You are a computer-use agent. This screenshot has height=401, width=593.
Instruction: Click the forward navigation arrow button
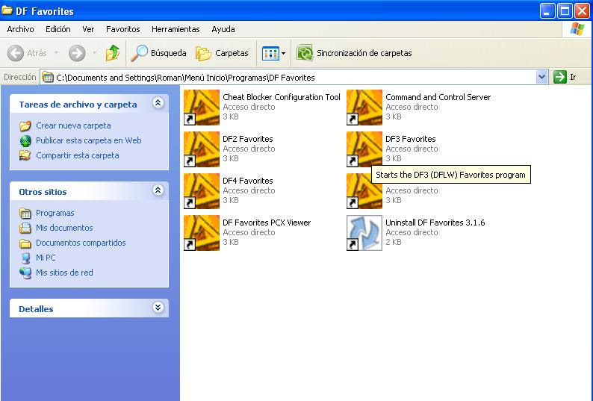pos(77,53)
